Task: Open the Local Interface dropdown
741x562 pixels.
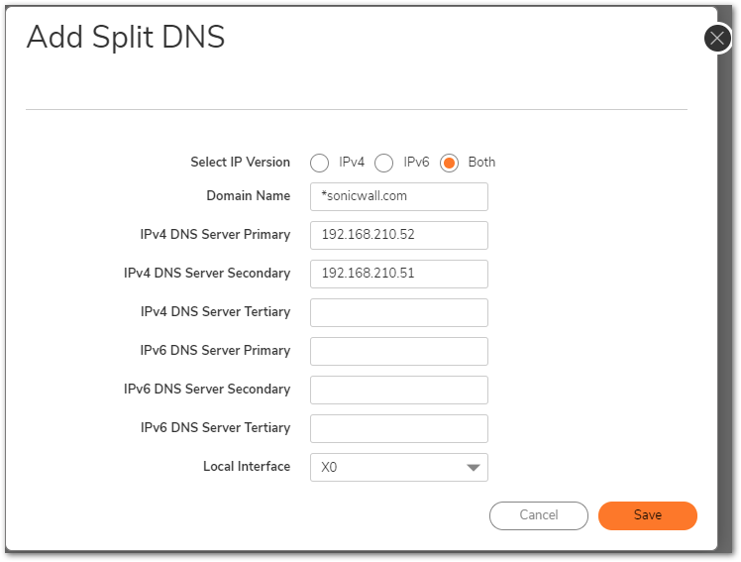Action: tap(399, 468)
